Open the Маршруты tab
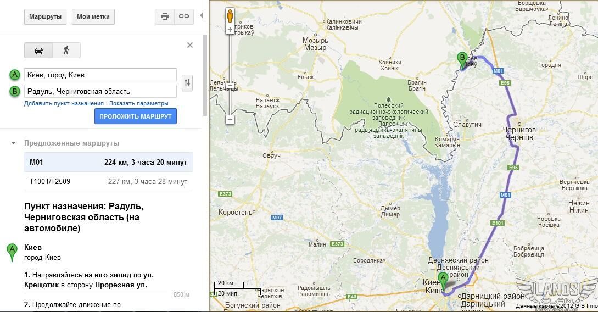 click(45, 17)
